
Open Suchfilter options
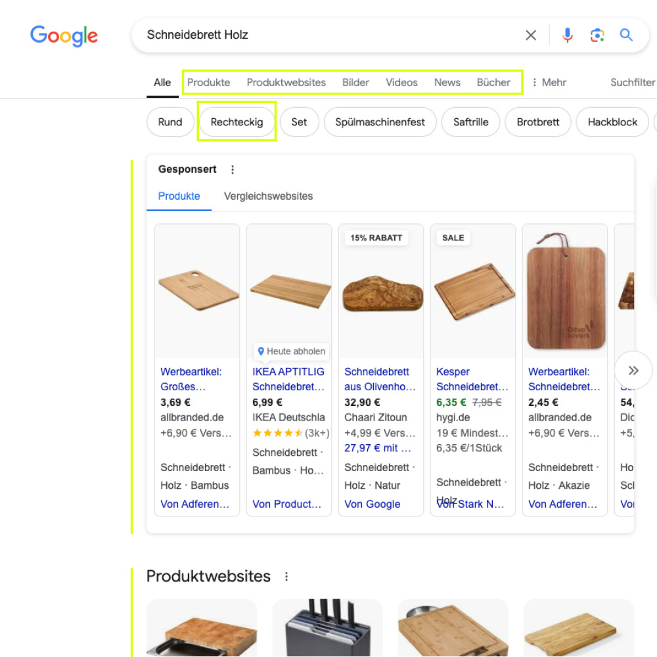tap(633, 83)
